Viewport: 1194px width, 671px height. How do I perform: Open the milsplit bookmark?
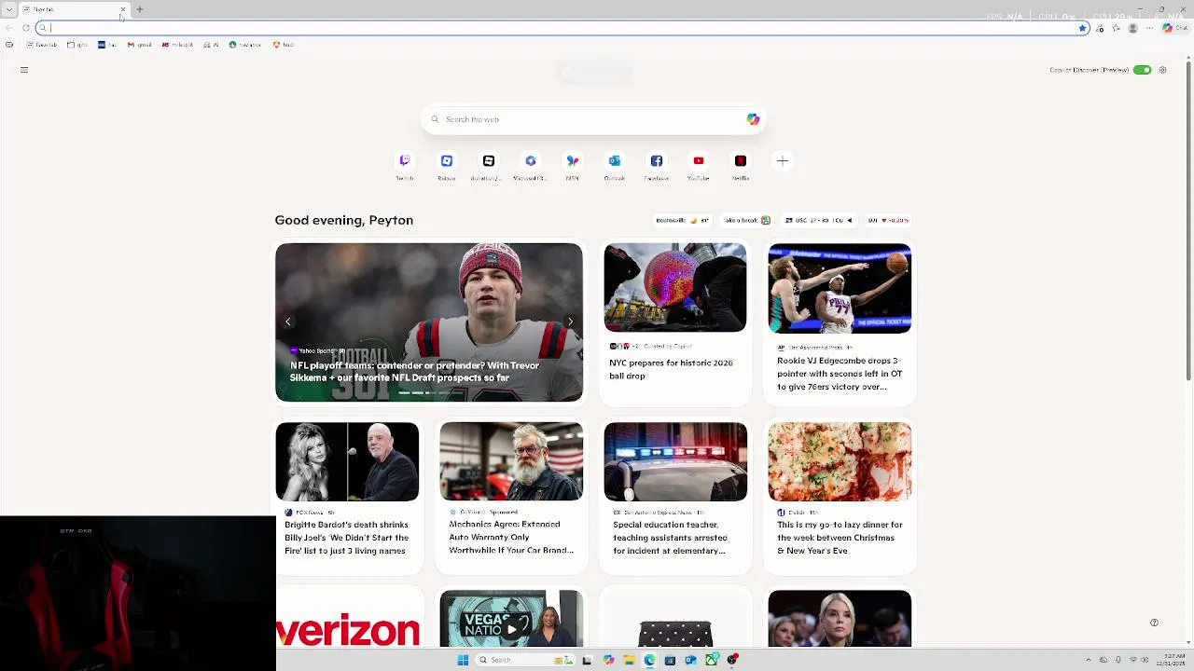click(177, 45)
